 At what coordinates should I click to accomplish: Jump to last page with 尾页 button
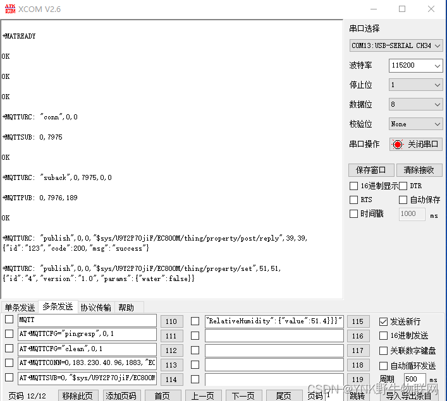pos(284,395)
